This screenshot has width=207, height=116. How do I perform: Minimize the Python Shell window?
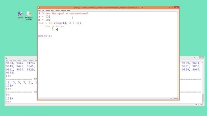click(195, 58)
